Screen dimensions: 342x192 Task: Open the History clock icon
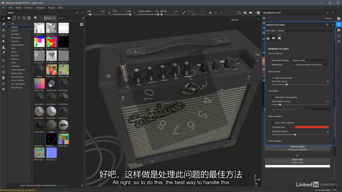(x=339, y=36)
